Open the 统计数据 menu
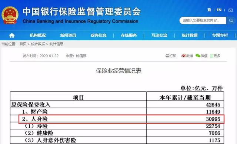 [x=190, y=36]
